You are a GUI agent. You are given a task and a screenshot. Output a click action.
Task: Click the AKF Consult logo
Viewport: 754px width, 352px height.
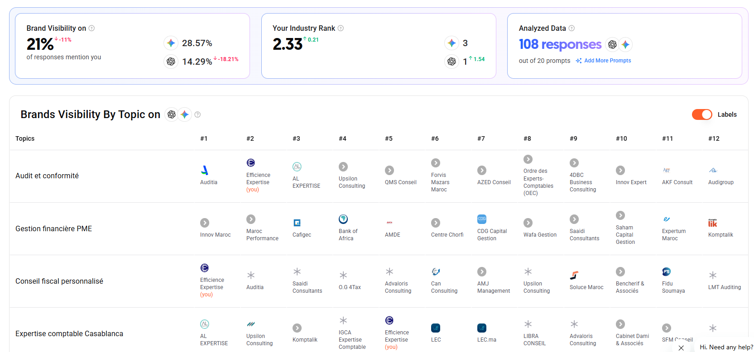[667, 170]
